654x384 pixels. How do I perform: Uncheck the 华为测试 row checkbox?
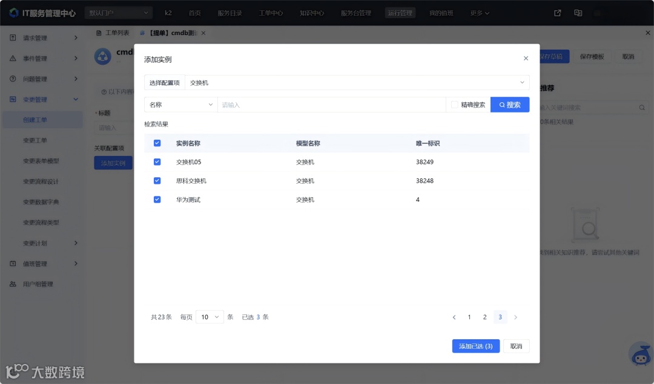[x=157, y=200]
